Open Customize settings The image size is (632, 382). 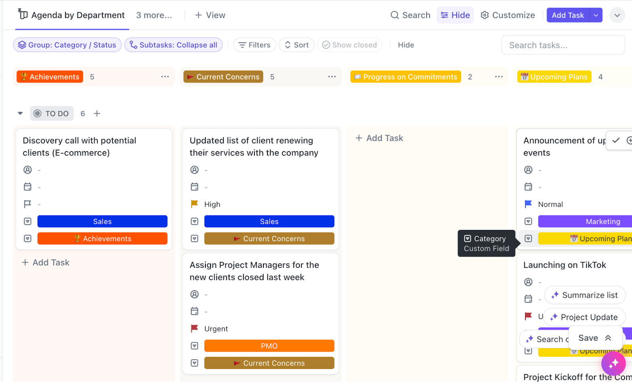[x=508, y=15]
